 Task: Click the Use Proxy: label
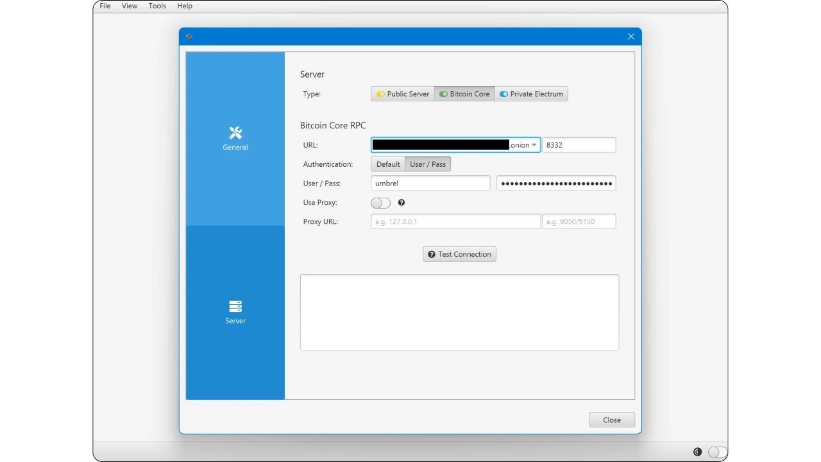point(320,203)
